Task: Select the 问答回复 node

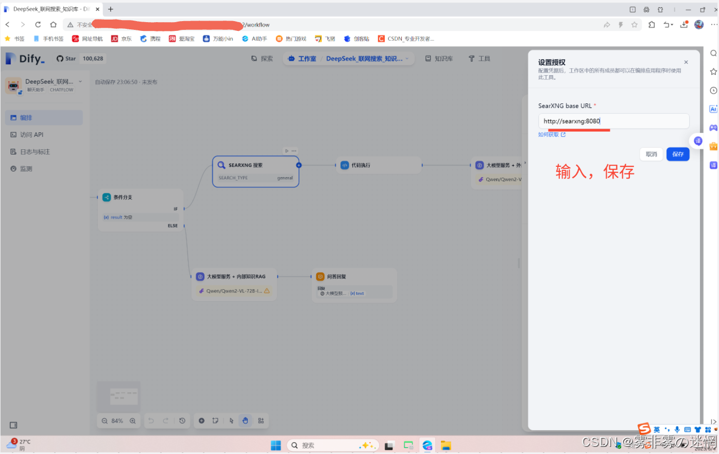Action: pos(354,285)
